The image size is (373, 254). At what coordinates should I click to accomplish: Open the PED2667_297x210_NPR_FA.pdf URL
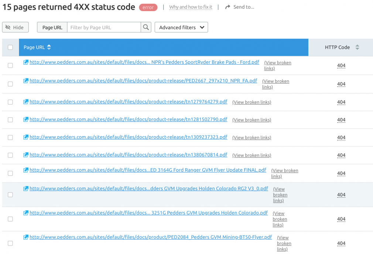(143, 81)
